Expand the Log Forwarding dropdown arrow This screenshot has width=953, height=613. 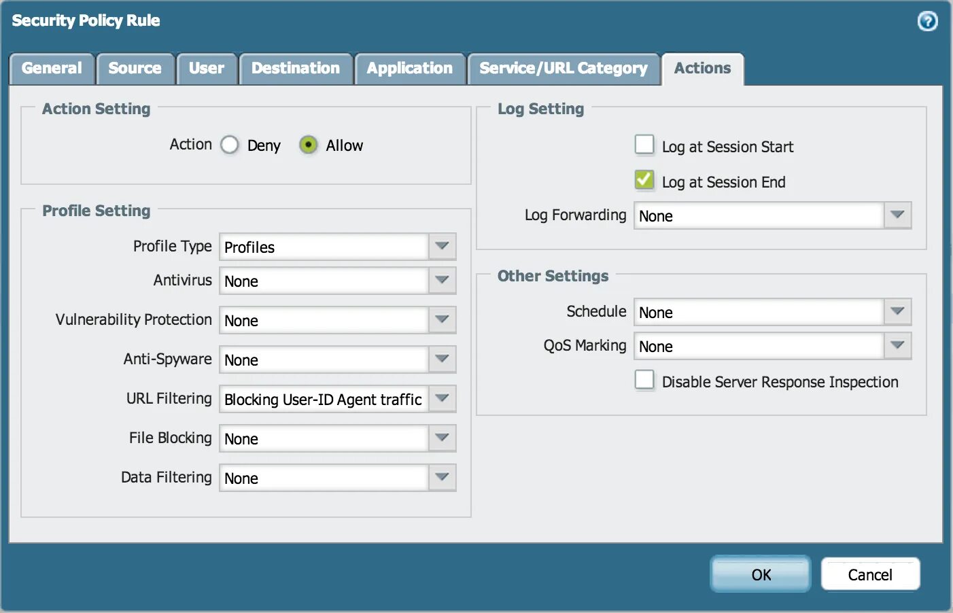(x=897, y=215)
